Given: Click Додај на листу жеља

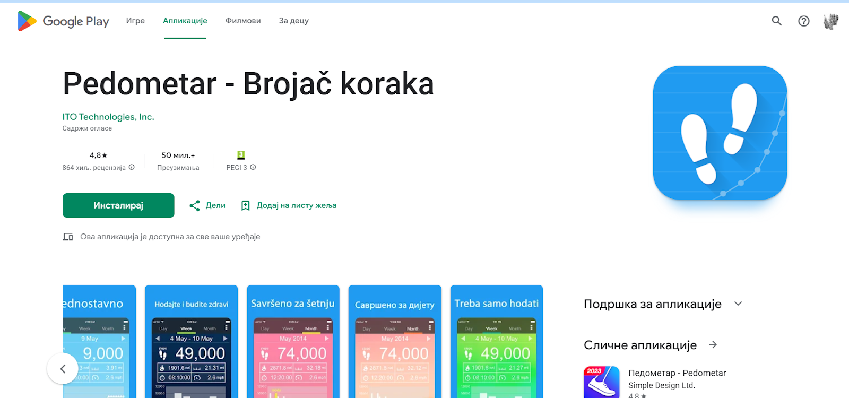Looking at the screenshot, I should coord(289,205).
